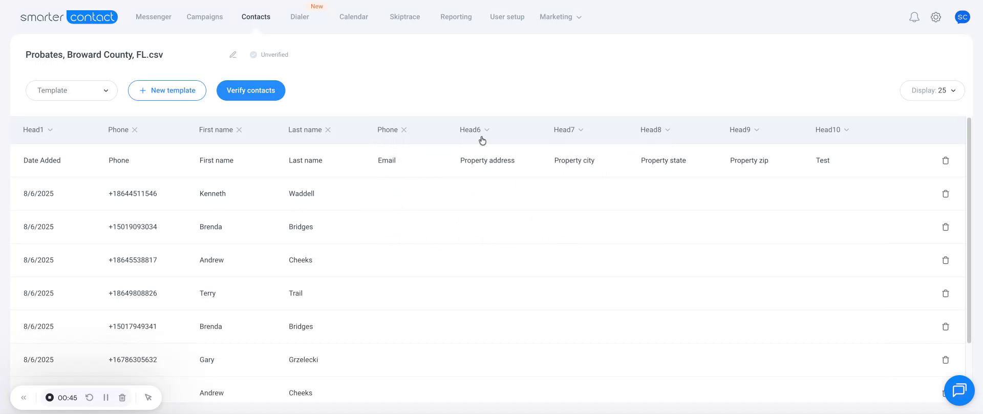Screen dimensions: 983x414
Task: Expand the Marketing menu
Action: click(561, 17)
